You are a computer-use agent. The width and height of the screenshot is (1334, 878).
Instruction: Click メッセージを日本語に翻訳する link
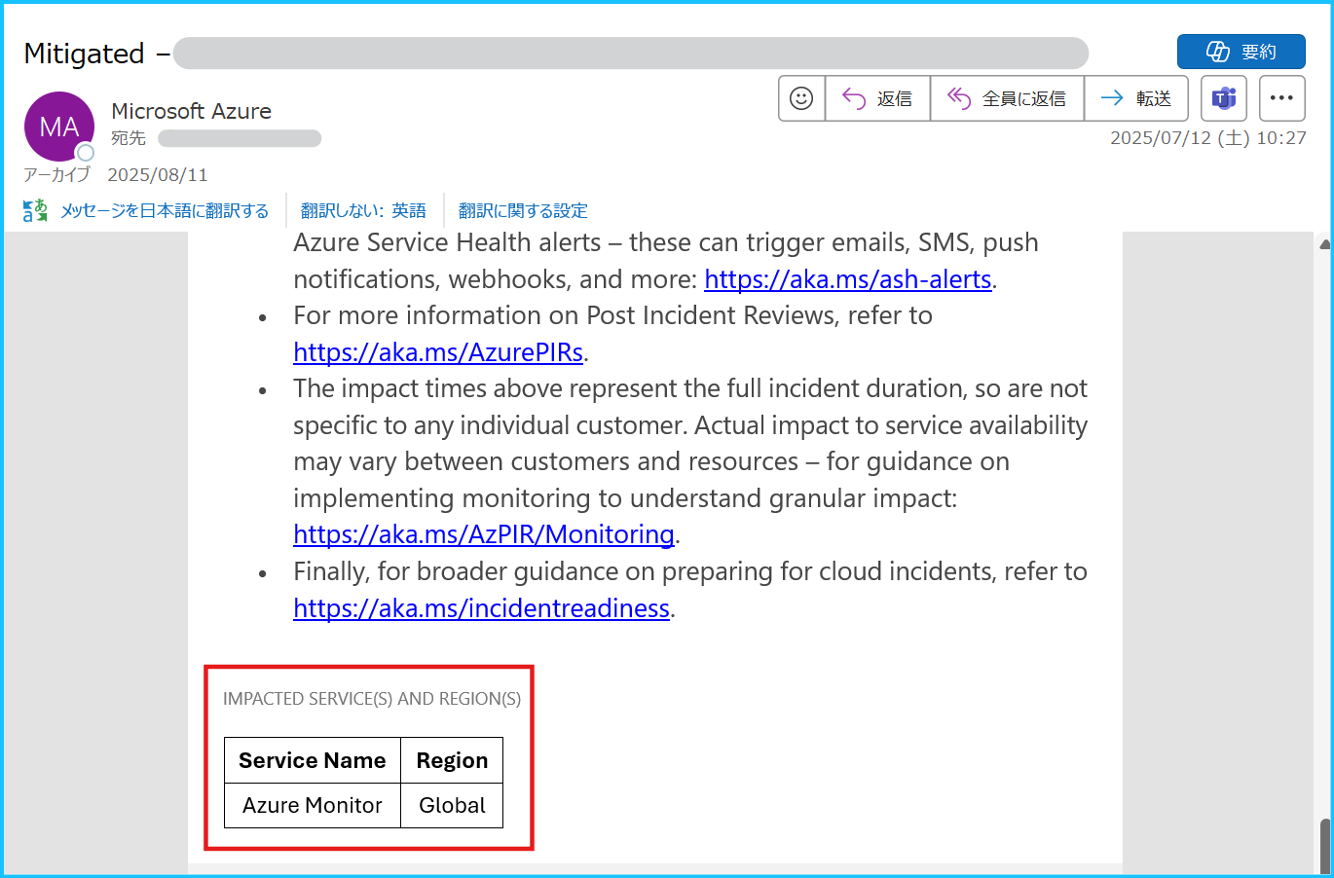tap(165, 210)
